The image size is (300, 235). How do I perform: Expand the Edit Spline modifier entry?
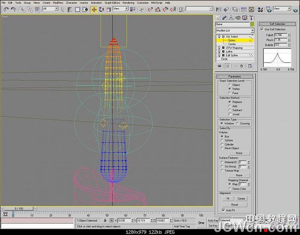(223, 55)
